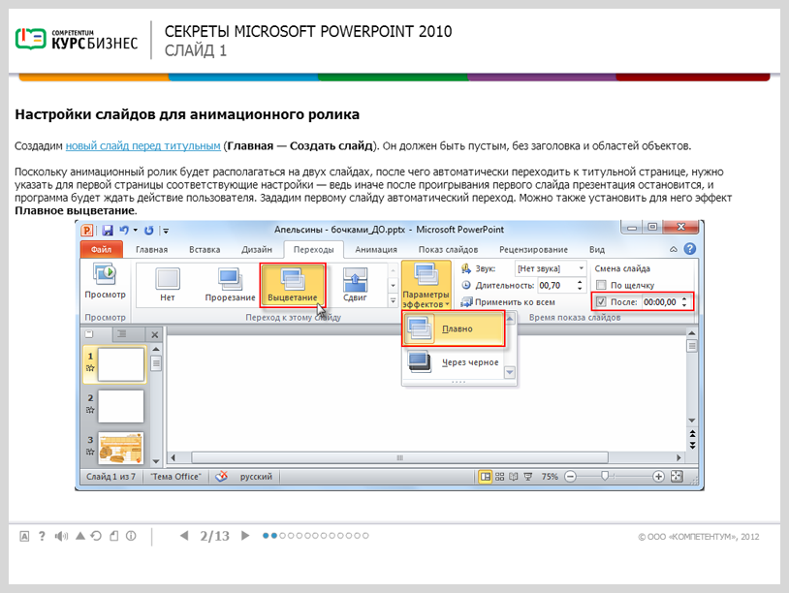
Task: Switch to slides tab in thumbnail pane
Action: click(89, 334)
